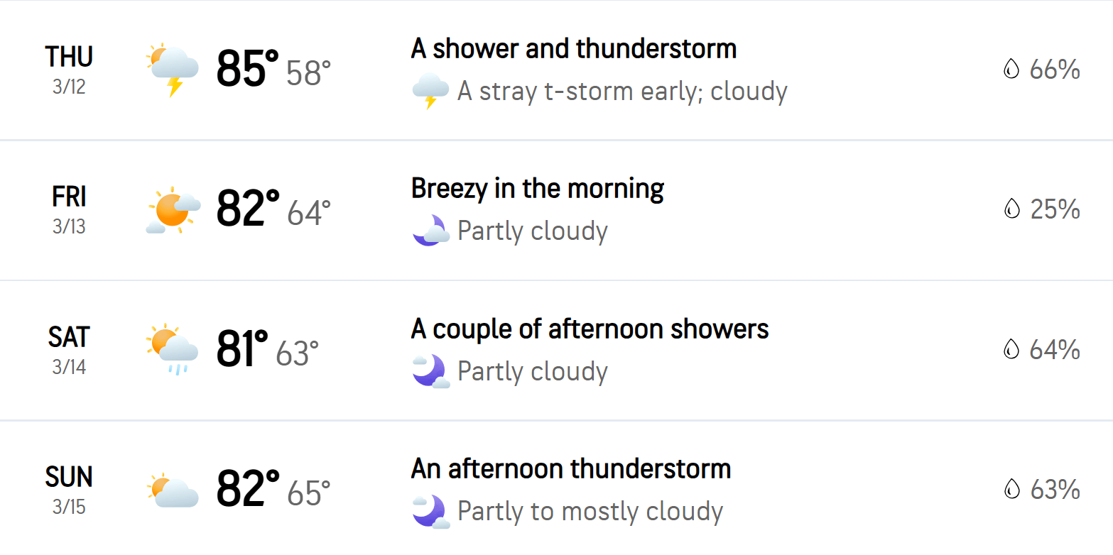Click "Breezy in the morning" headline
The height and width of the screenshot is (555, 1113).
(537, 189)
